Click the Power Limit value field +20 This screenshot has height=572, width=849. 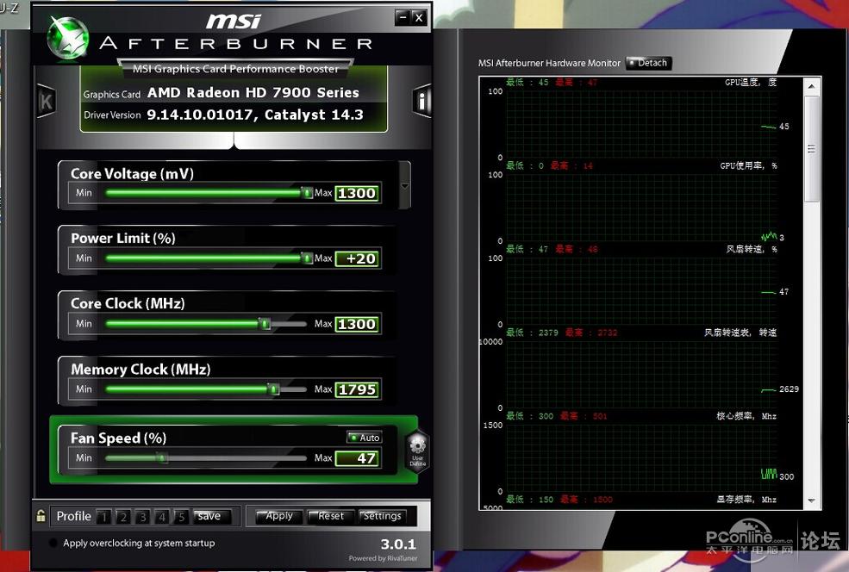[357, 258]
